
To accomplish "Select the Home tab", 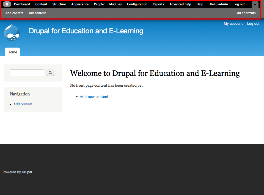I will [12, 52].
